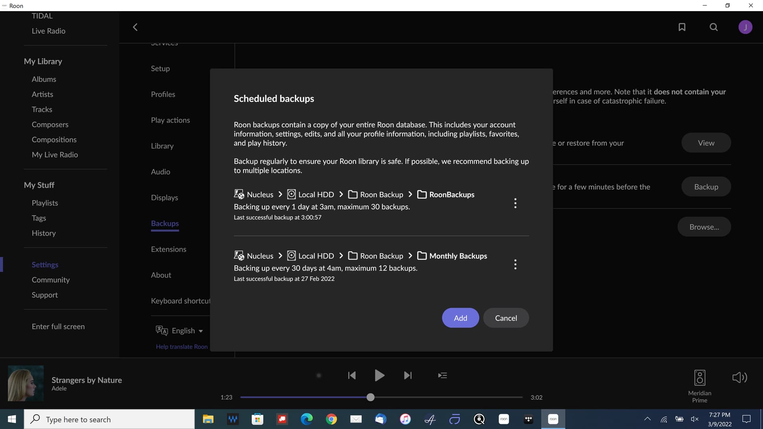Open the Setup settings tab
This screenshot has width=763, height=429.
pos(160,68)
